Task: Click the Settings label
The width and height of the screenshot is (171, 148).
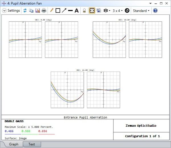Action: tap(14, 11)
